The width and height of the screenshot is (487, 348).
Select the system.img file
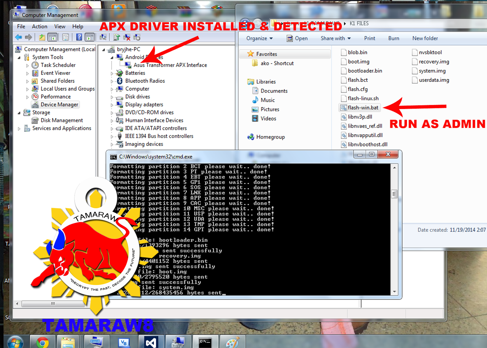[429, 71]
